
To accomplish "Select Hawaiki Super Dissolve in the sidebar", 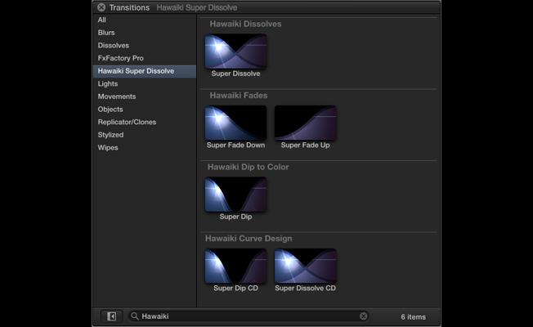I will (x=145, y=71).
